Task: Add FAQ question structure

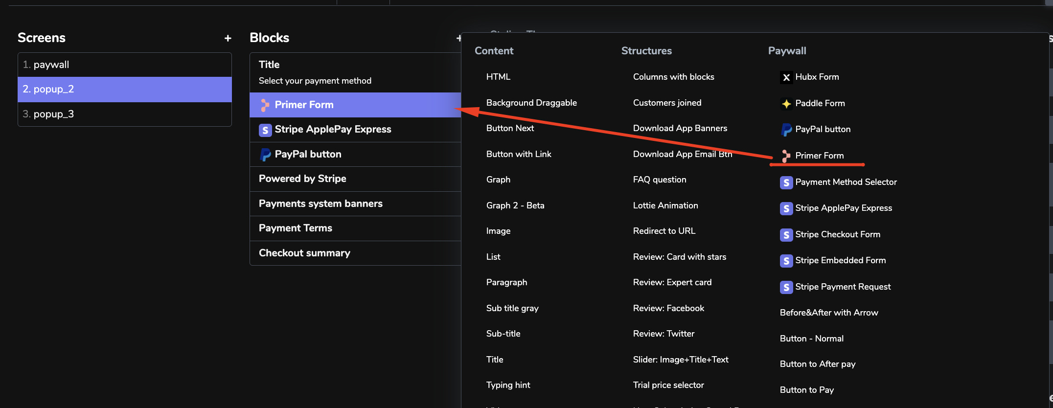Action: 660,180
